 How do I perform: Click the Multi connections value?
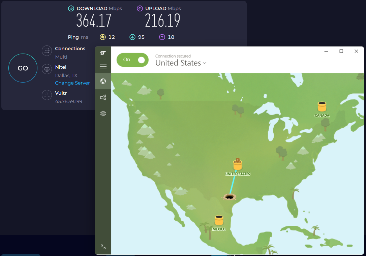(x=61, y=57)
